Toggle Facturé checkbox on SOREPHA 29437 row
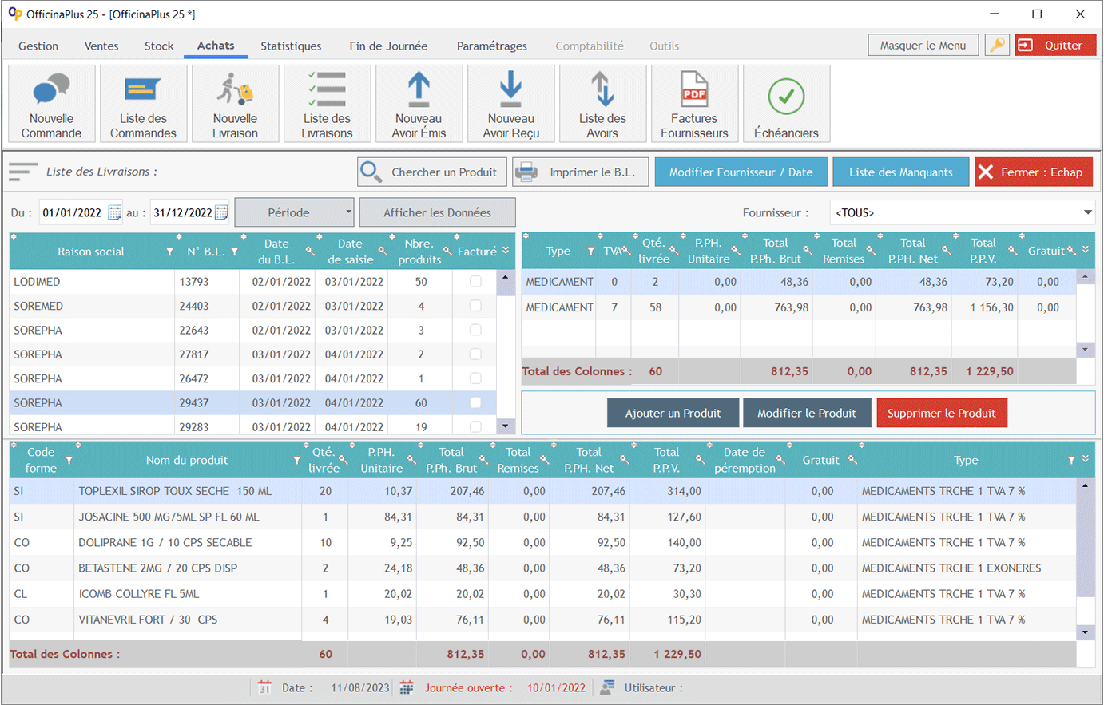The width and height of the screenshot is (1104, 705). pyautogui.click(x=475, y=403)
